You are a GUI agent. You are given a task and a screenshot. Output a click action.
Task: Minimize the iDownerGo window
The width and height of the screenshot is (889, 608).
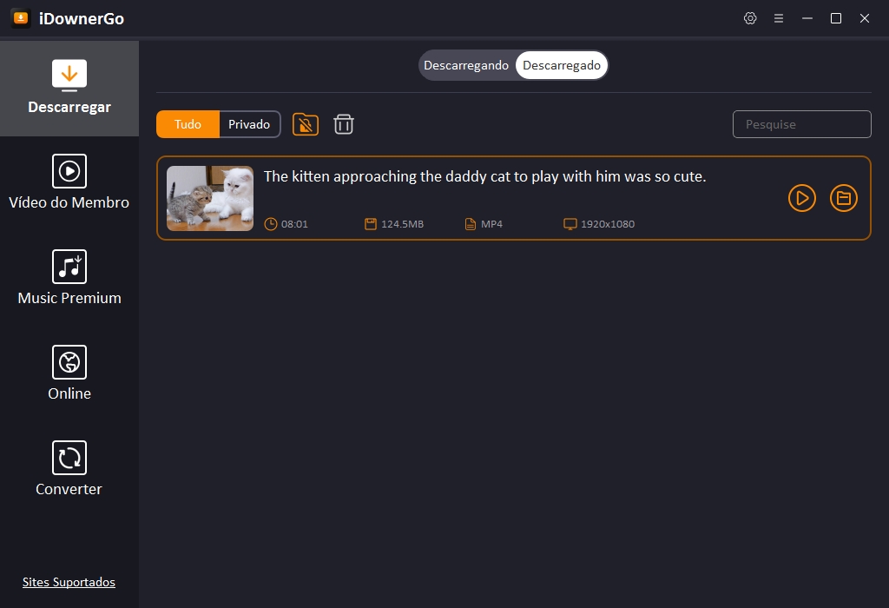pos(807,18)
